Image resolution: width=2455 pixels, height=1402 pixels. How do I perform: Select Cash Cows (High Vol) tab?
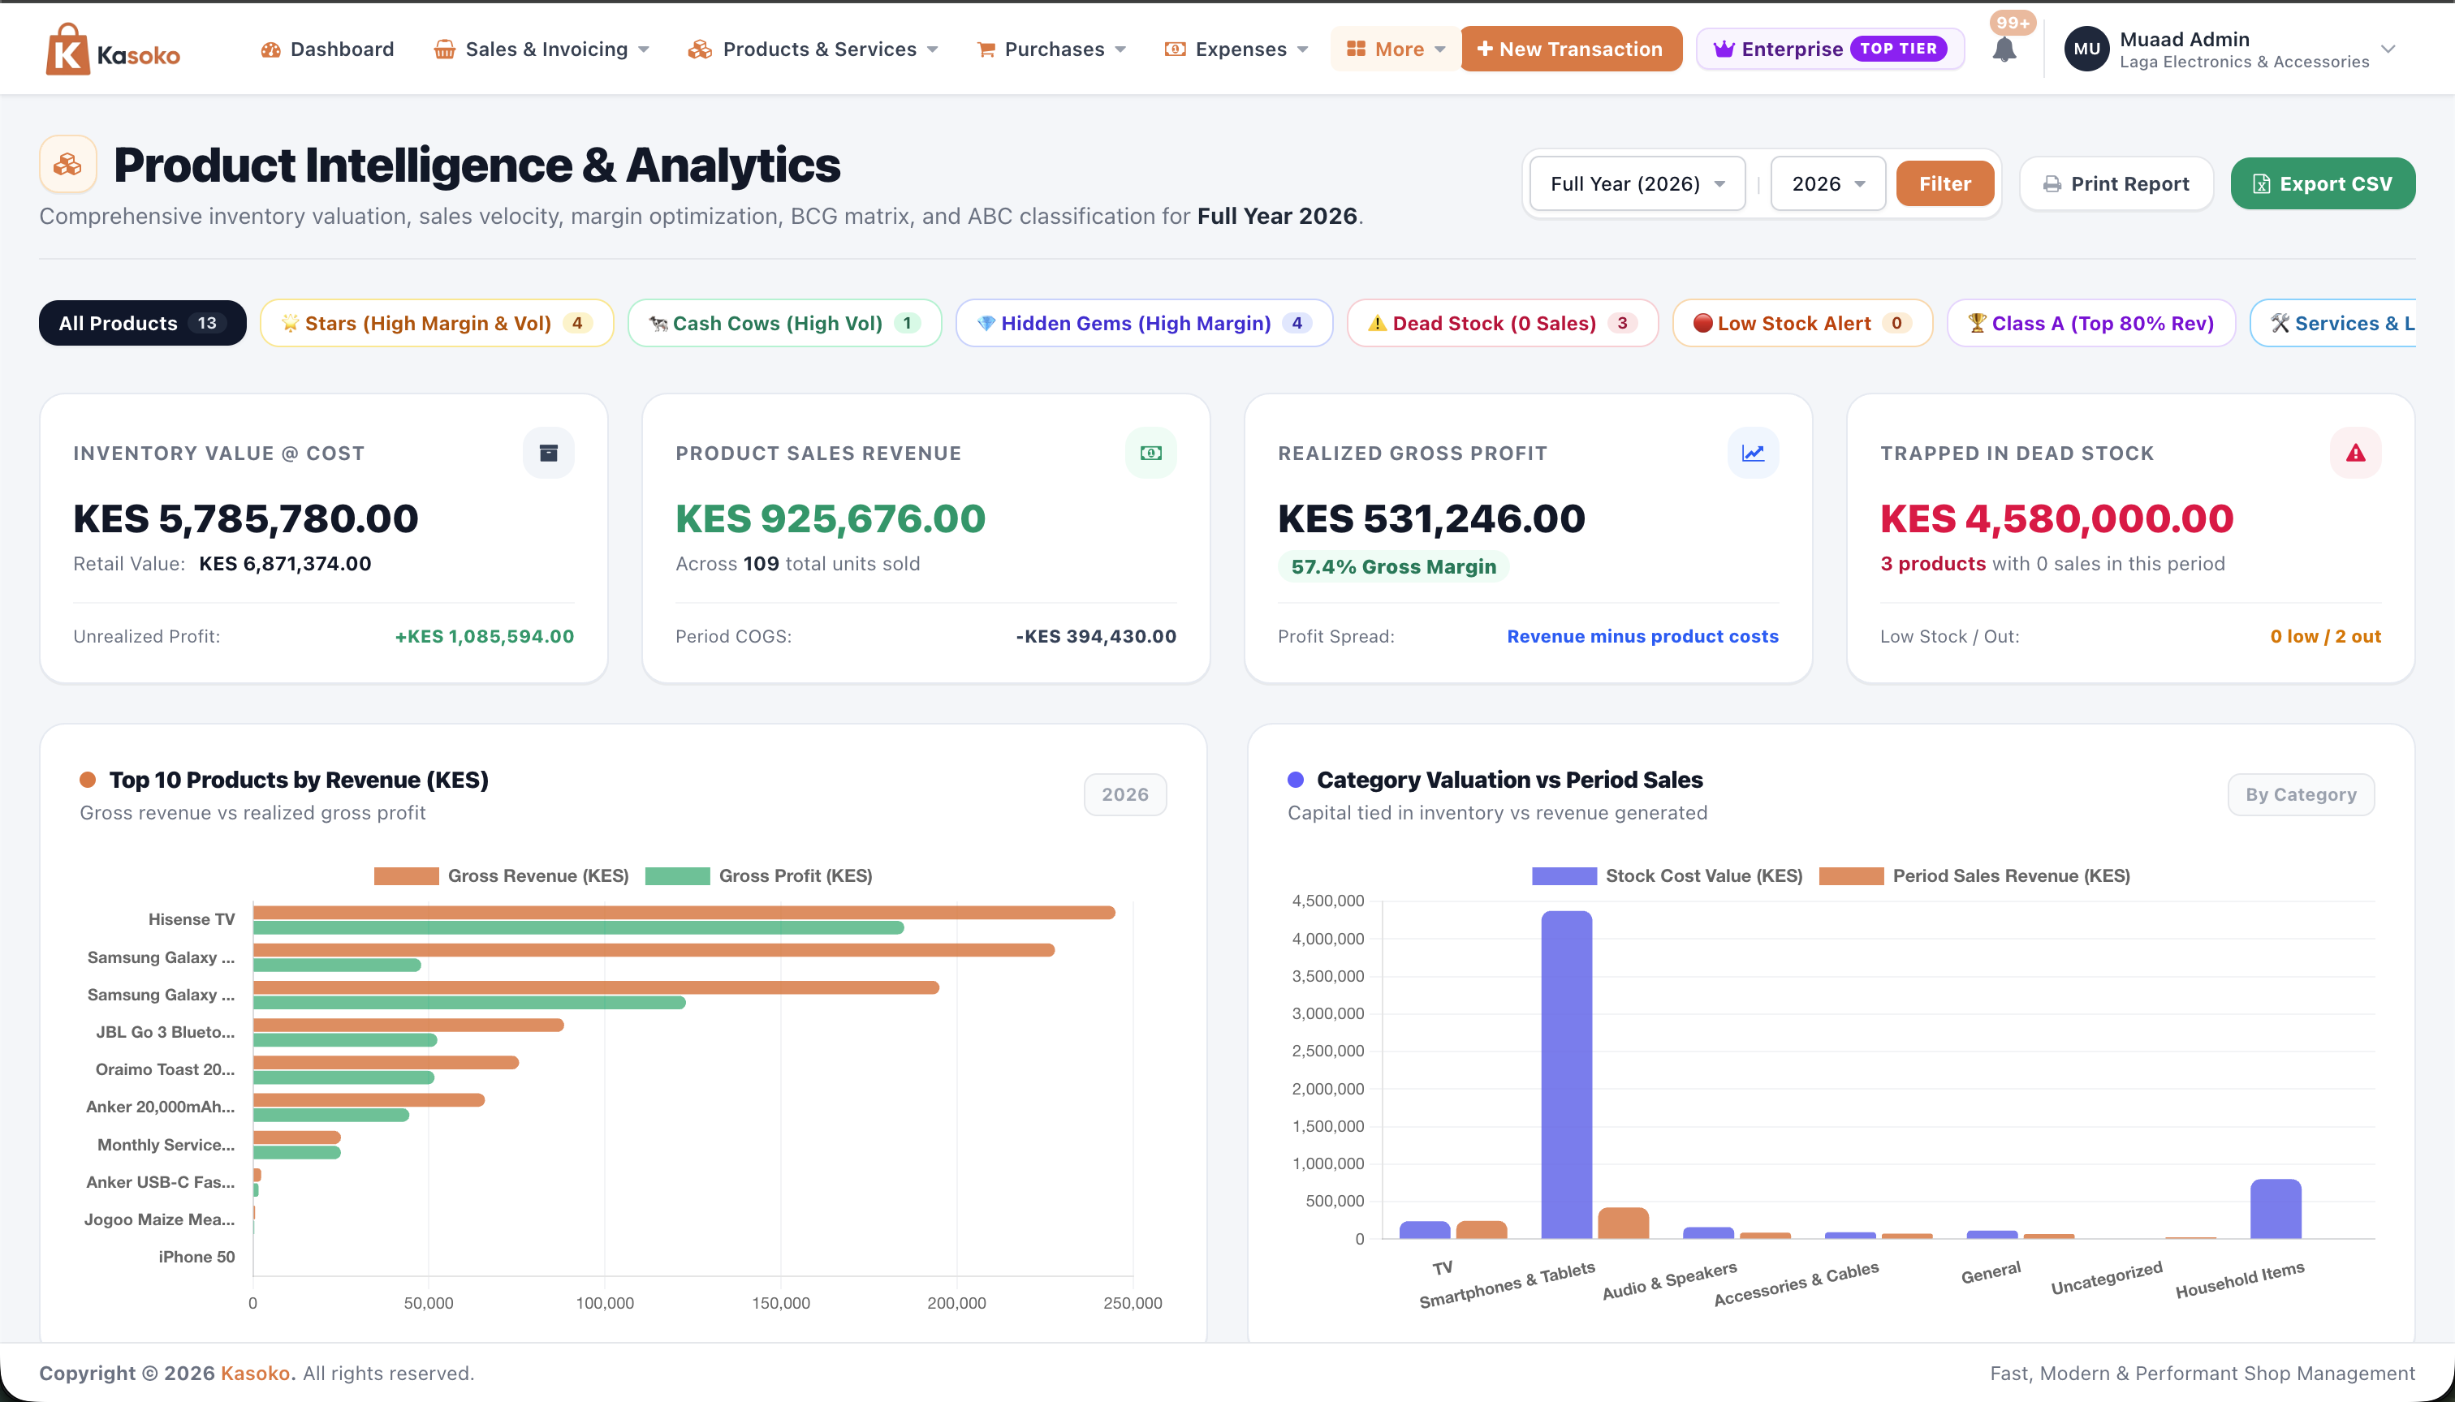(x=784, y=323)
